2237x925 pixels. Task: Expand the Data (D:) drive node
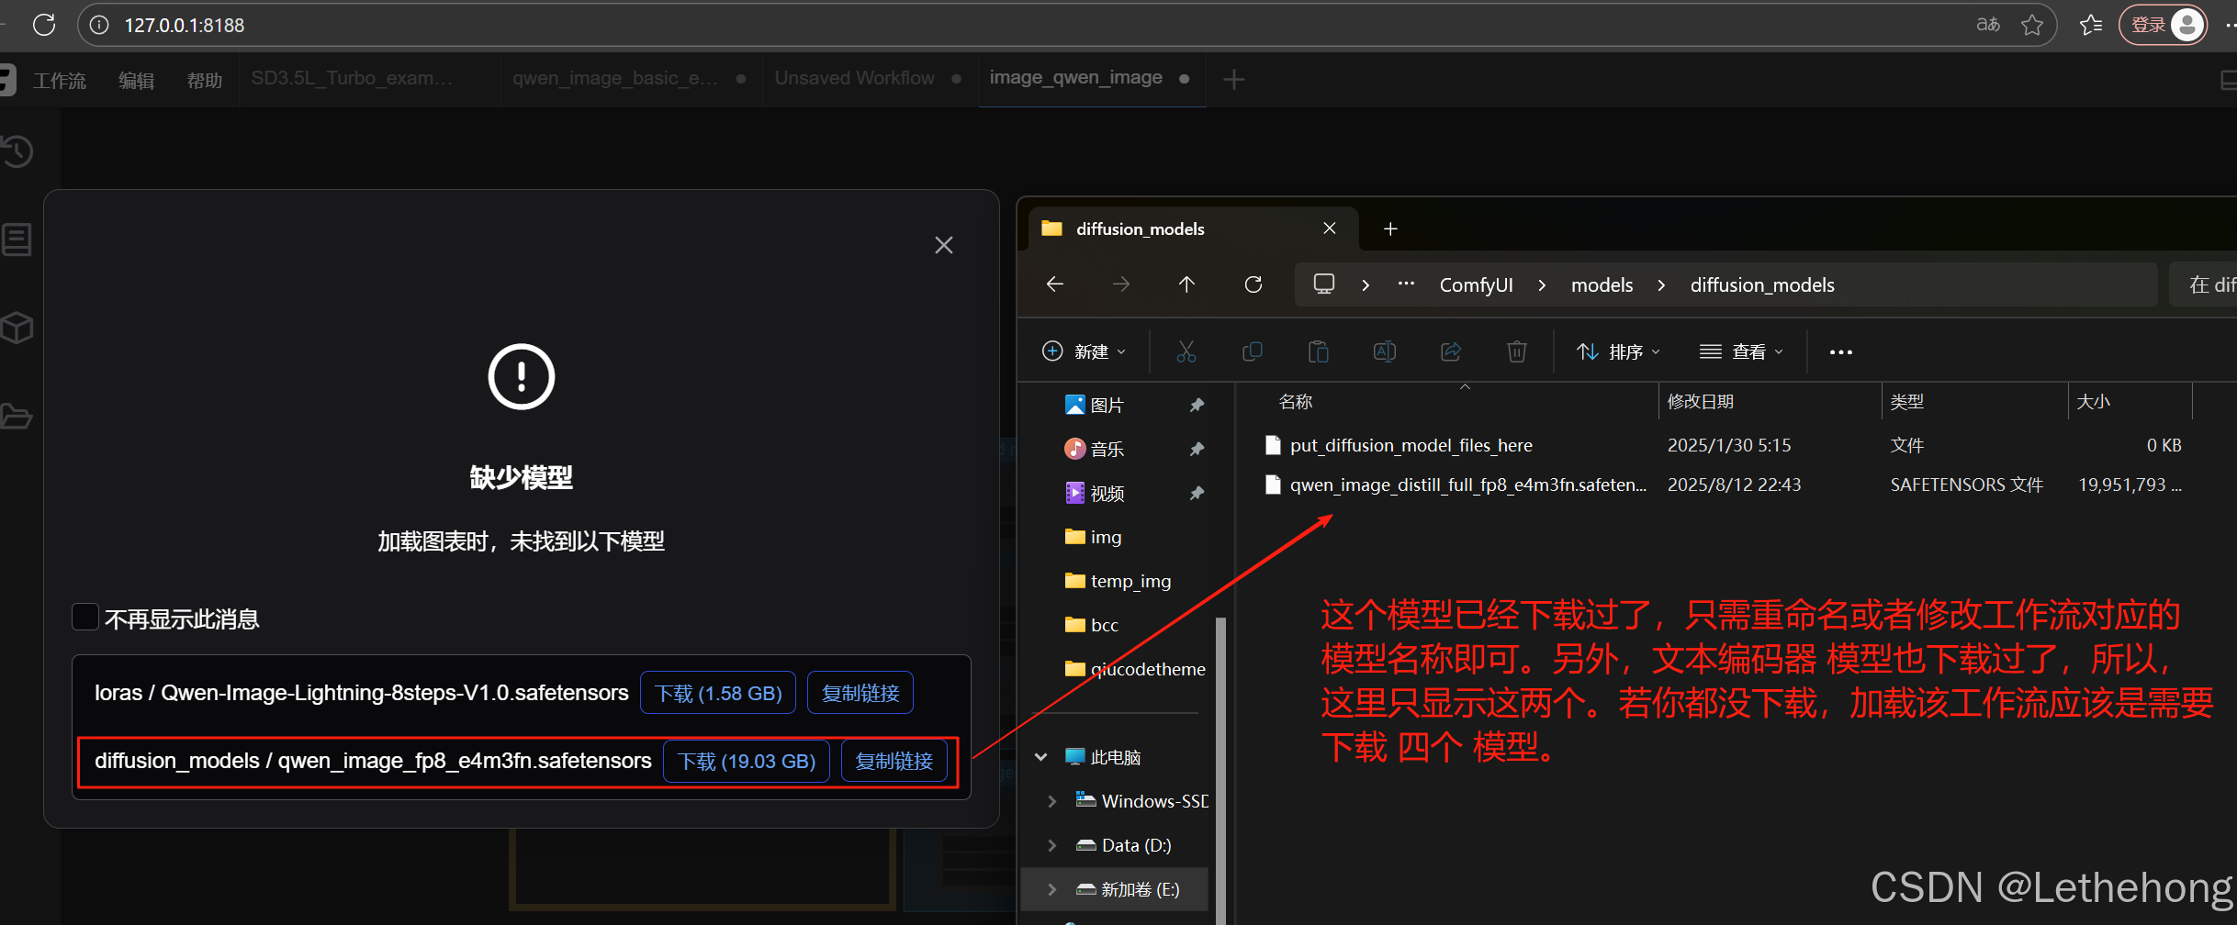[x=1052, y=845]
